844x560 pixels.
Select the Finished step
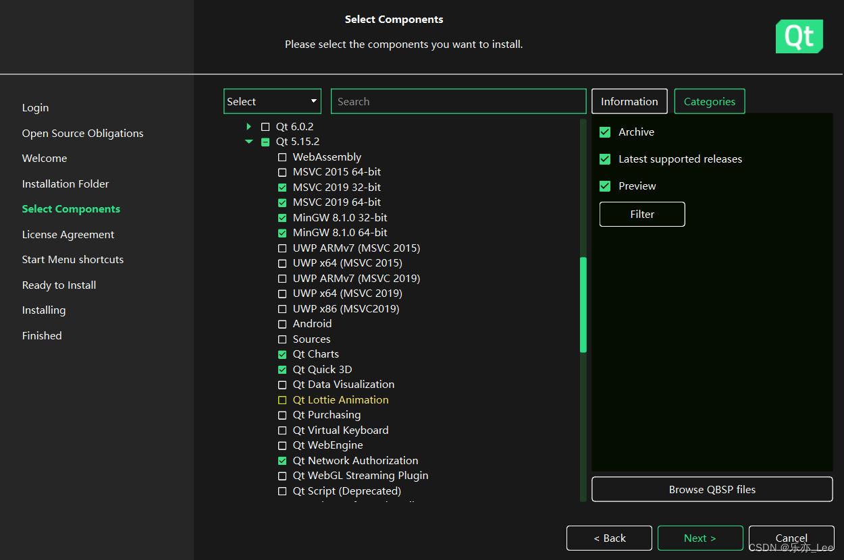point(42,336)
